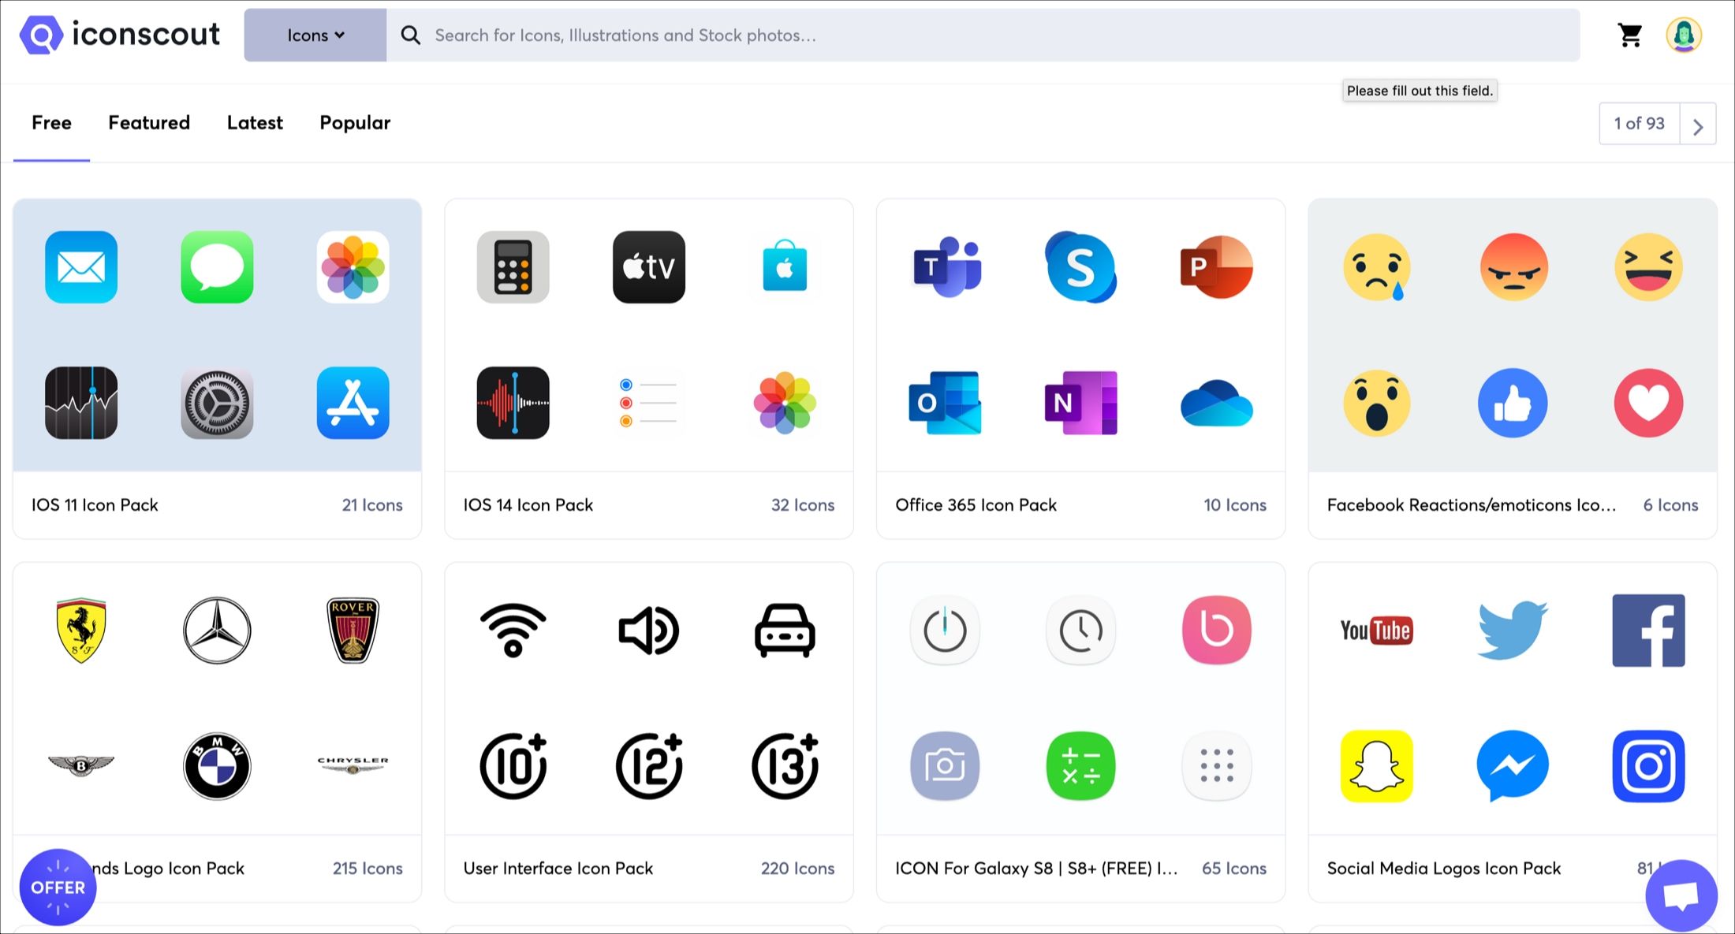Open the IOS 14 Icon Pack link
Image resolution: width=1735 pixels, height=934 pixels.
click(528, 505)
